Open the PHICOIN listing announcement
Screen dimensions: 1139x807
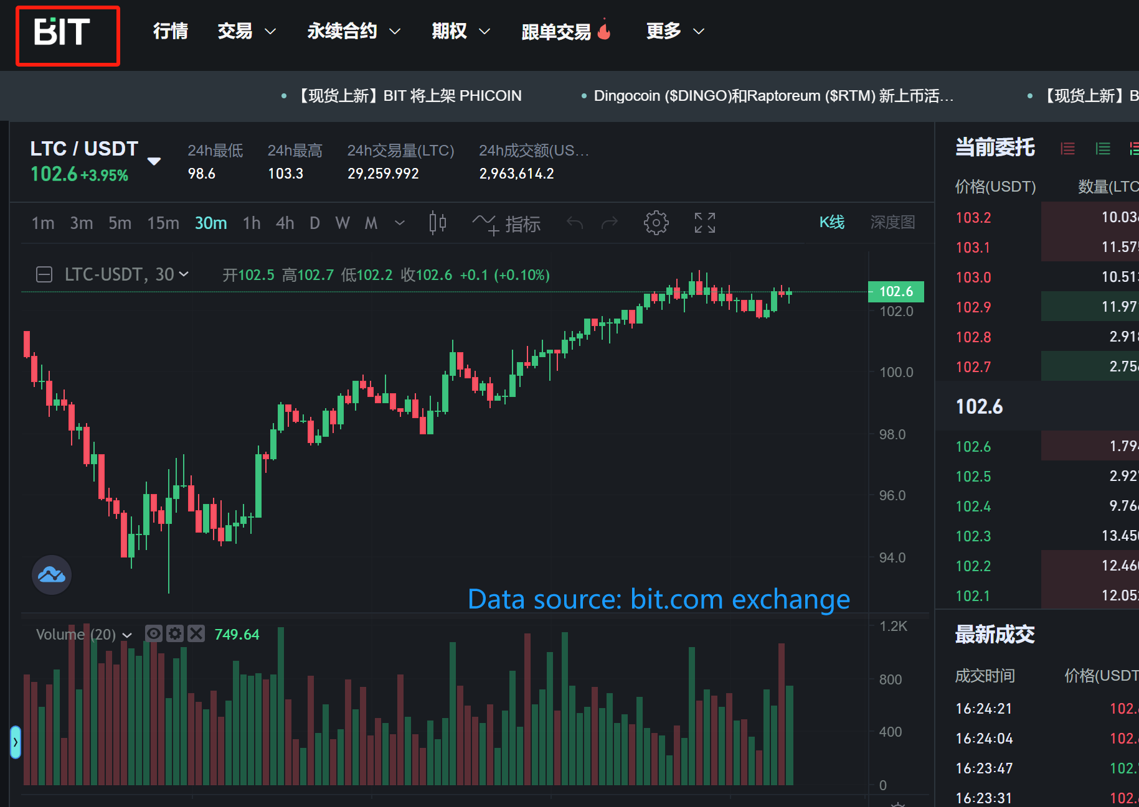point(409,96)
